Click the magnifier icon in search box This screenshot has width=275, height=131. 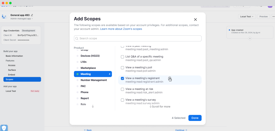coord(77,38)
